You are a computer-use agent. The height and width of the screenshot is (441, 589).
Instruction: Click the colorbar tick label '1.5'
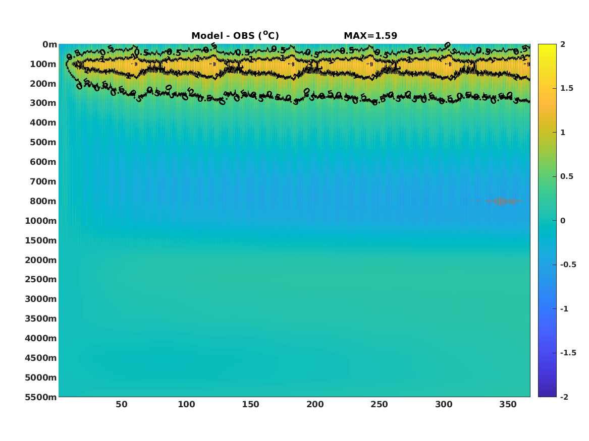tap(567, 89)
